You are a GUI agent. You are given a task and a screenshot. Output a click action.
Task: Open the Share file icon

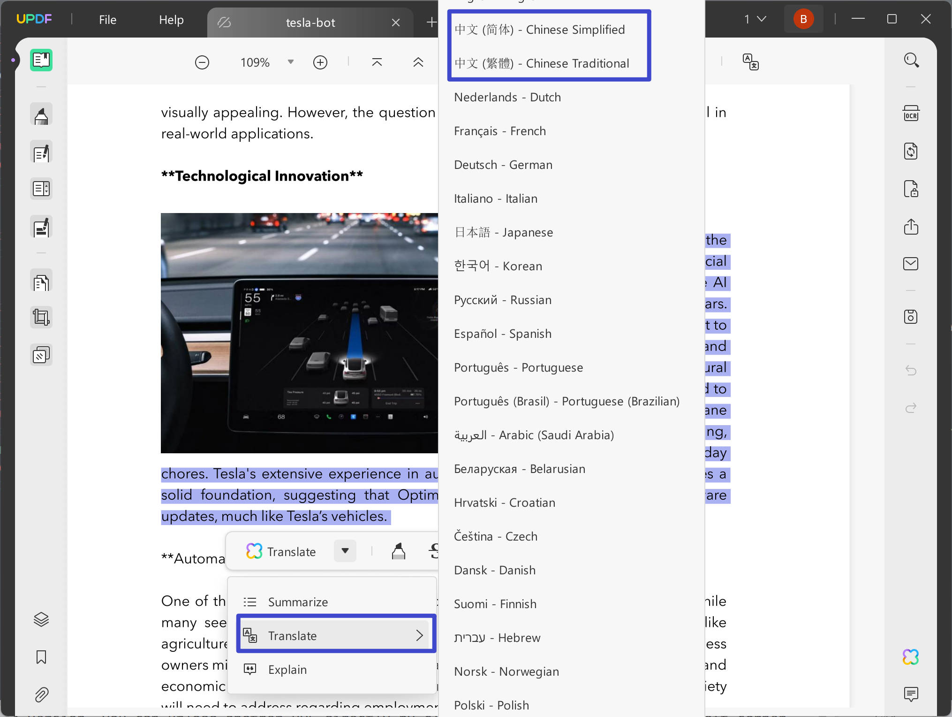coord(911,227)
